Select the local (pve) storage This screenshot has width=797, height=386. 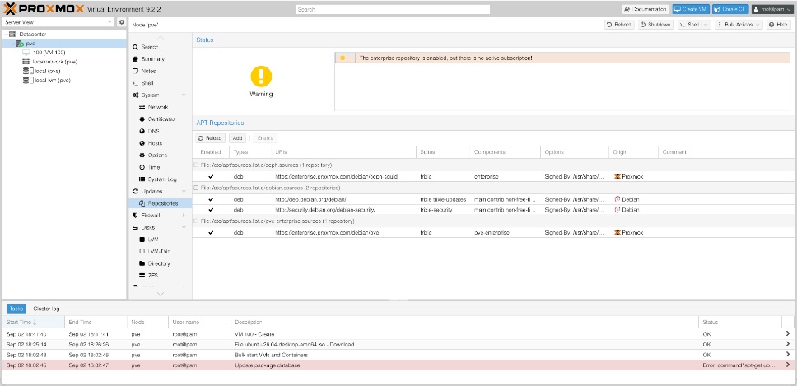[x=47, y=71]
